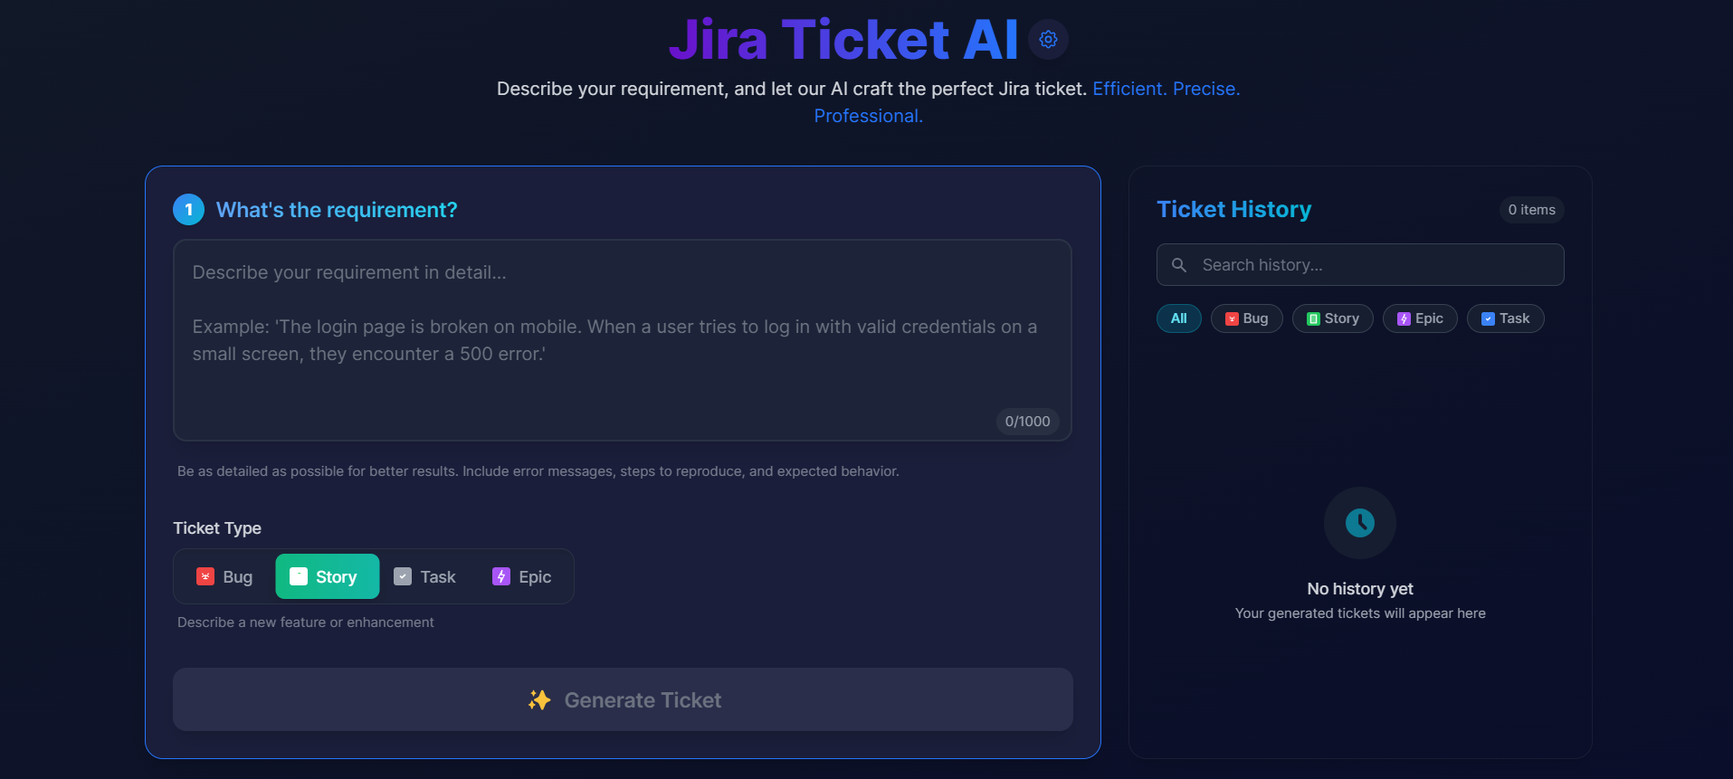Click the Search history input field
Screen dimensions: 1733x779
(x=1360, y=264)
